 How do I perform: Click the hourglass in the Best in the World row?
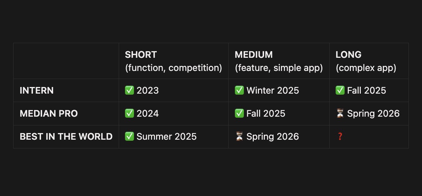(239, 137)
